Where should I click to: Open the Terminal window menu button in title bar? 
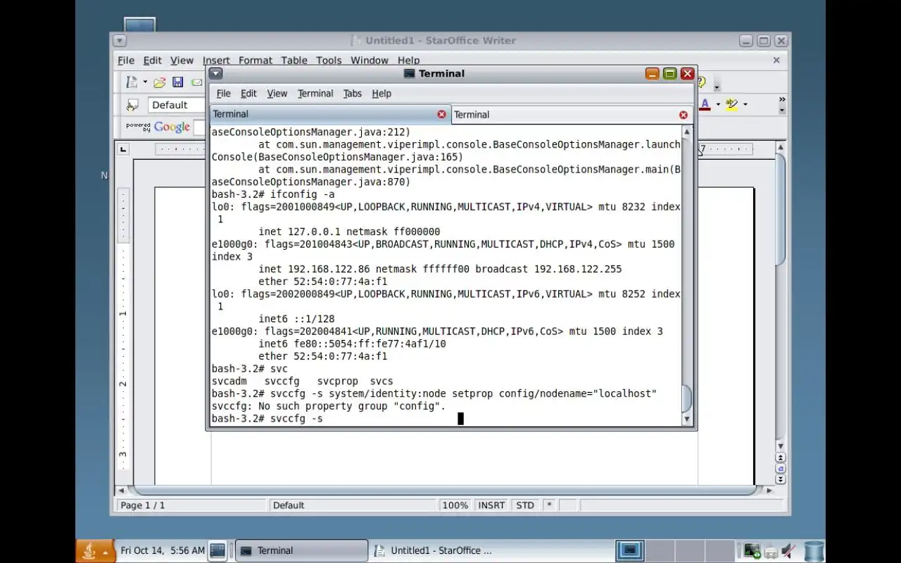coord(216,73)
